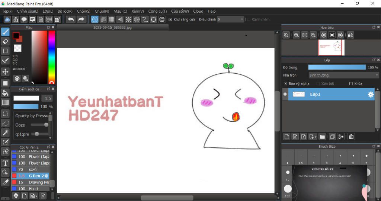Viewport: 381px width, 201px height.
Task: Select the Heart brush
Action: coord(31,189)
